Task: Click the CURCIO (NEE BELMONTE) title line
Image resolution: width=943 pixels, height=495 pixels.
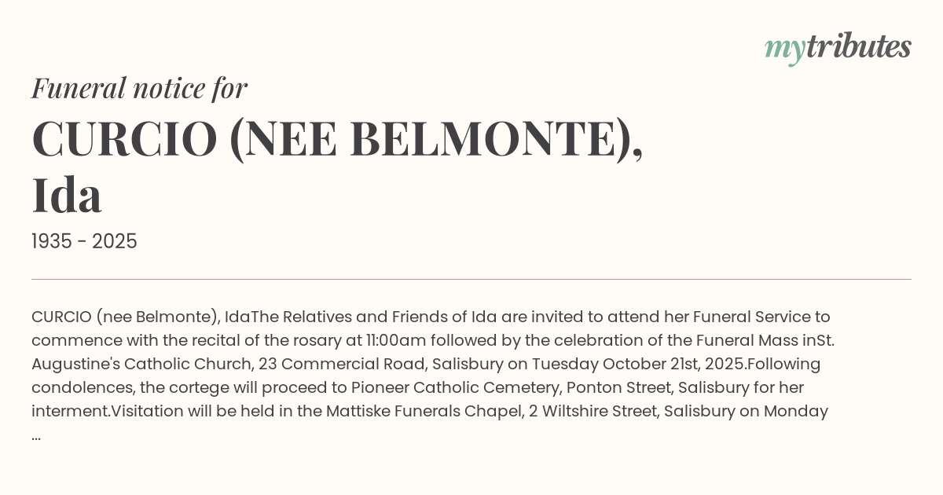Action: click(x=337, y=138)
